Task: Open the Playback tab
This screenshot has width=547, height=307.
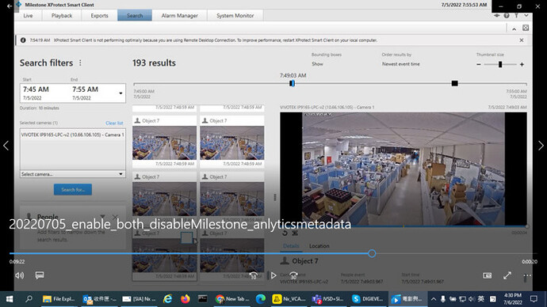Action: pyautogui.click(x=62, y=16)
